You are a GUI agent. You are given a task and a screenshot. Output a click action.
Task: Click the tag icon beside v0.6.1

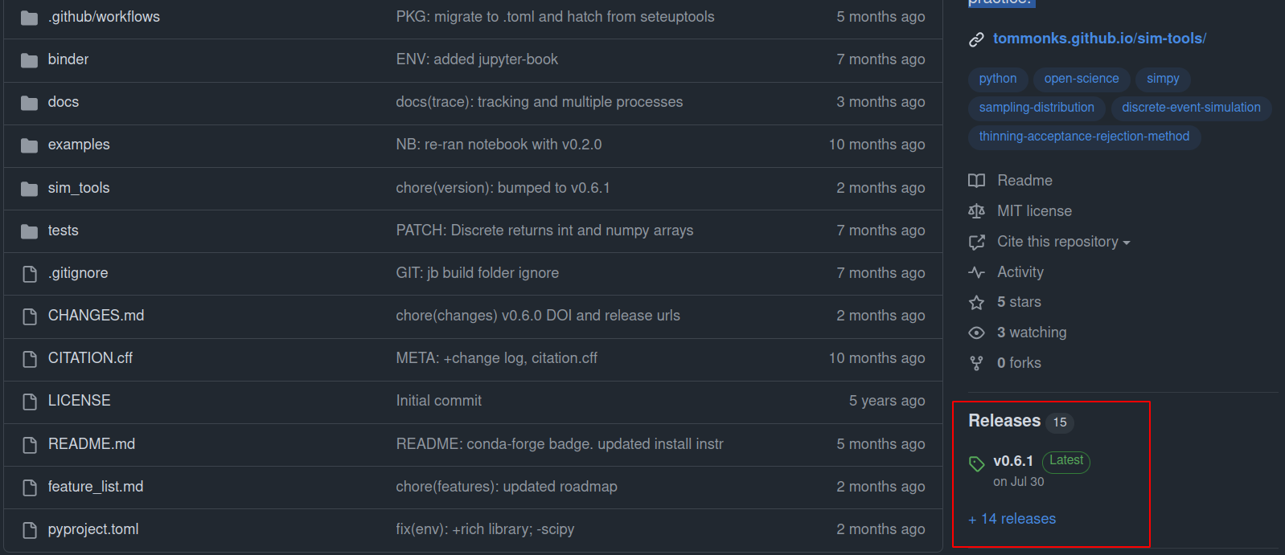[977, 463]
